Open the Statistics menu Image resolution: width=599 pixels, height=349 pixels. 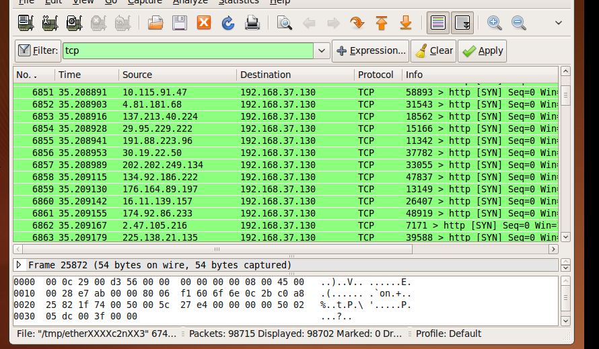(x=239, y=2)
